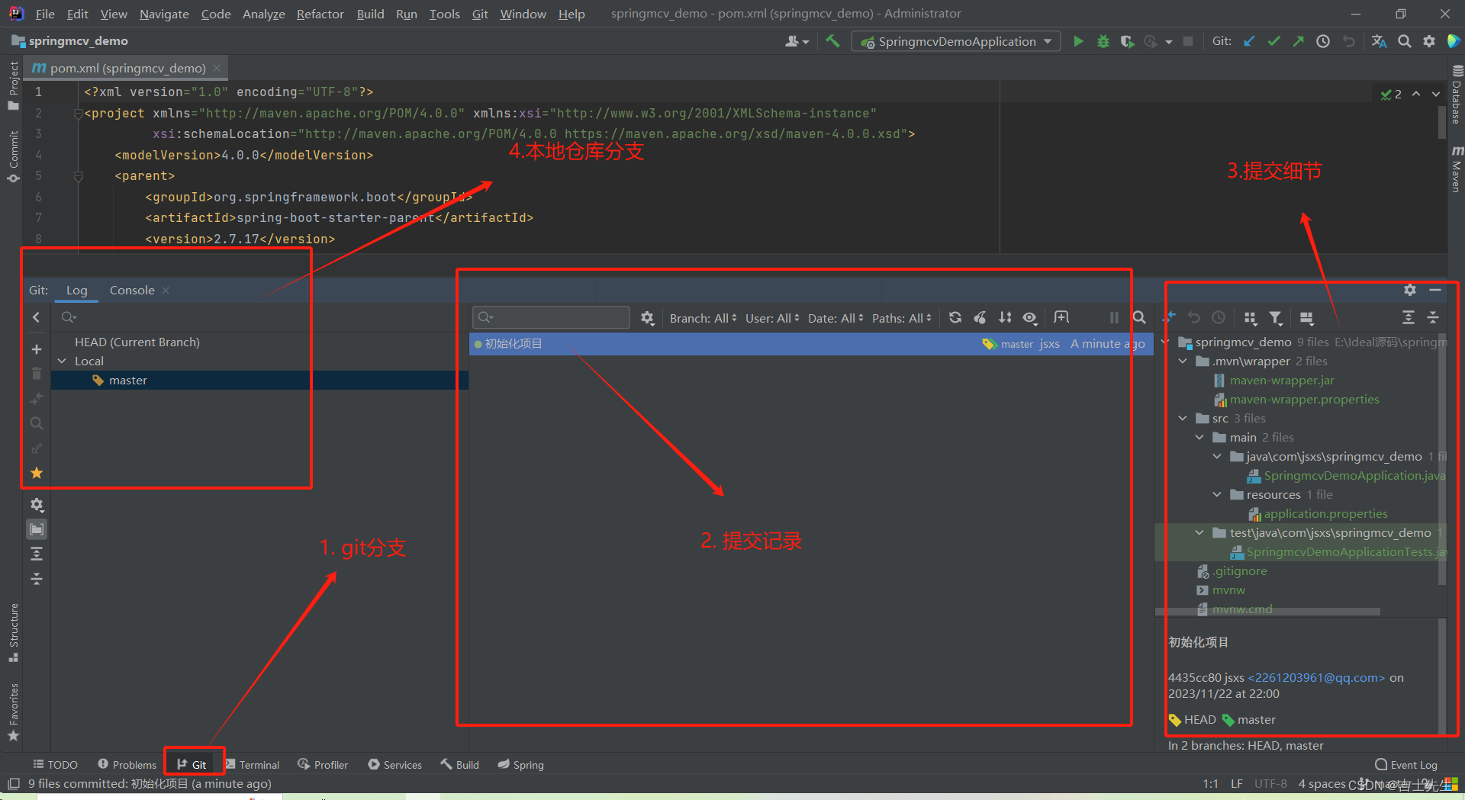This screenshot has width=1465, height=800.
Task: Click the Git log search field
Action: [551, 317]
